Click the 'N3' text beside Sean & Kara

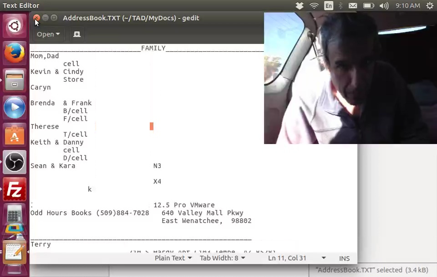(157, 166)
